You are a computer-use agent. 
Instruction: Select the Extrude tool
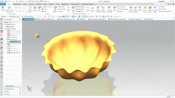35,8
